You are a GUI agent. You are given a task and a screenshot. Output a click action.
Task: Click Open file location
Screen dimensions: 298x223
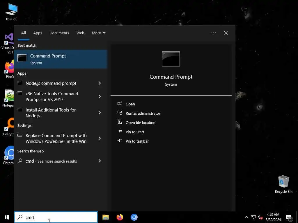pyautogui.click(x=141, y=123)
